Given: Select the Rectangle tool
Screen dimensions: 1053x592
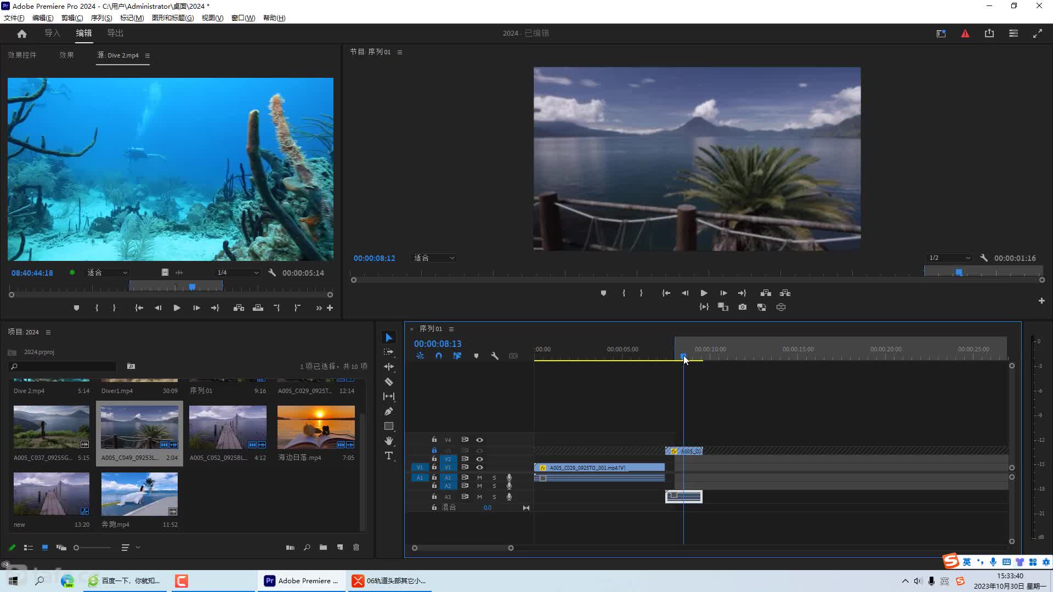Looking at the screenshot, I should (x=389, y=426).
